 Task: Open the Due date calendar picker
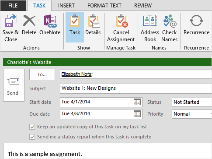137,114
